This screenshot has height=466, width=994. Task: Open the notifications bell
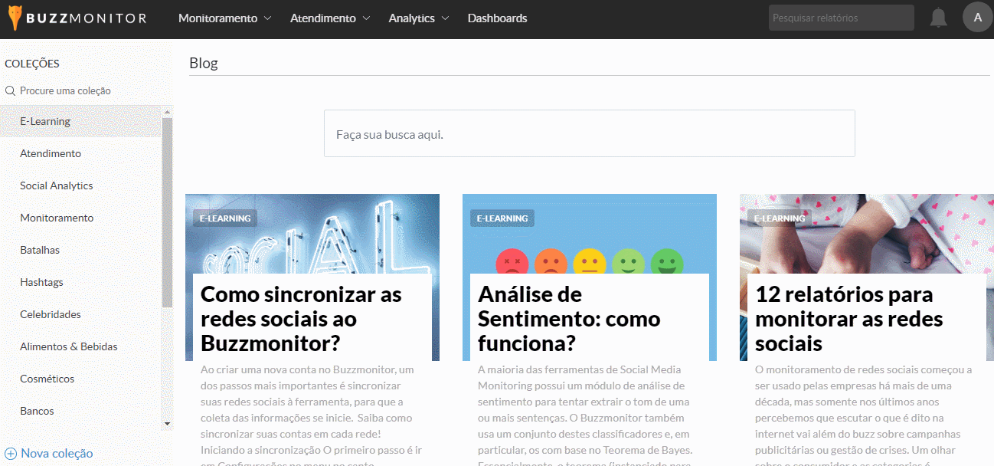coord(938,18)
